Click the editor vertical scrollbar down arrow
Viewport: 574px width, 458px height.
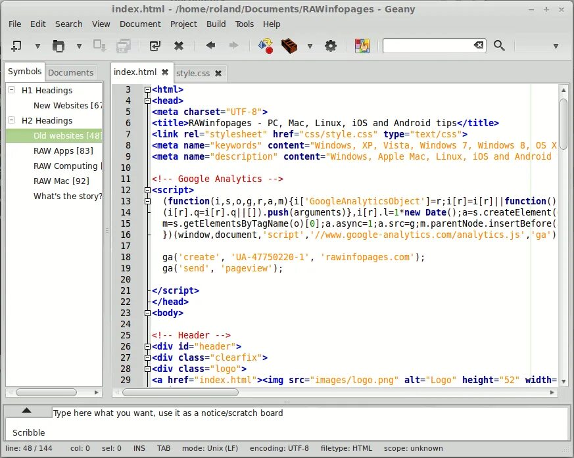click(563, 381)
